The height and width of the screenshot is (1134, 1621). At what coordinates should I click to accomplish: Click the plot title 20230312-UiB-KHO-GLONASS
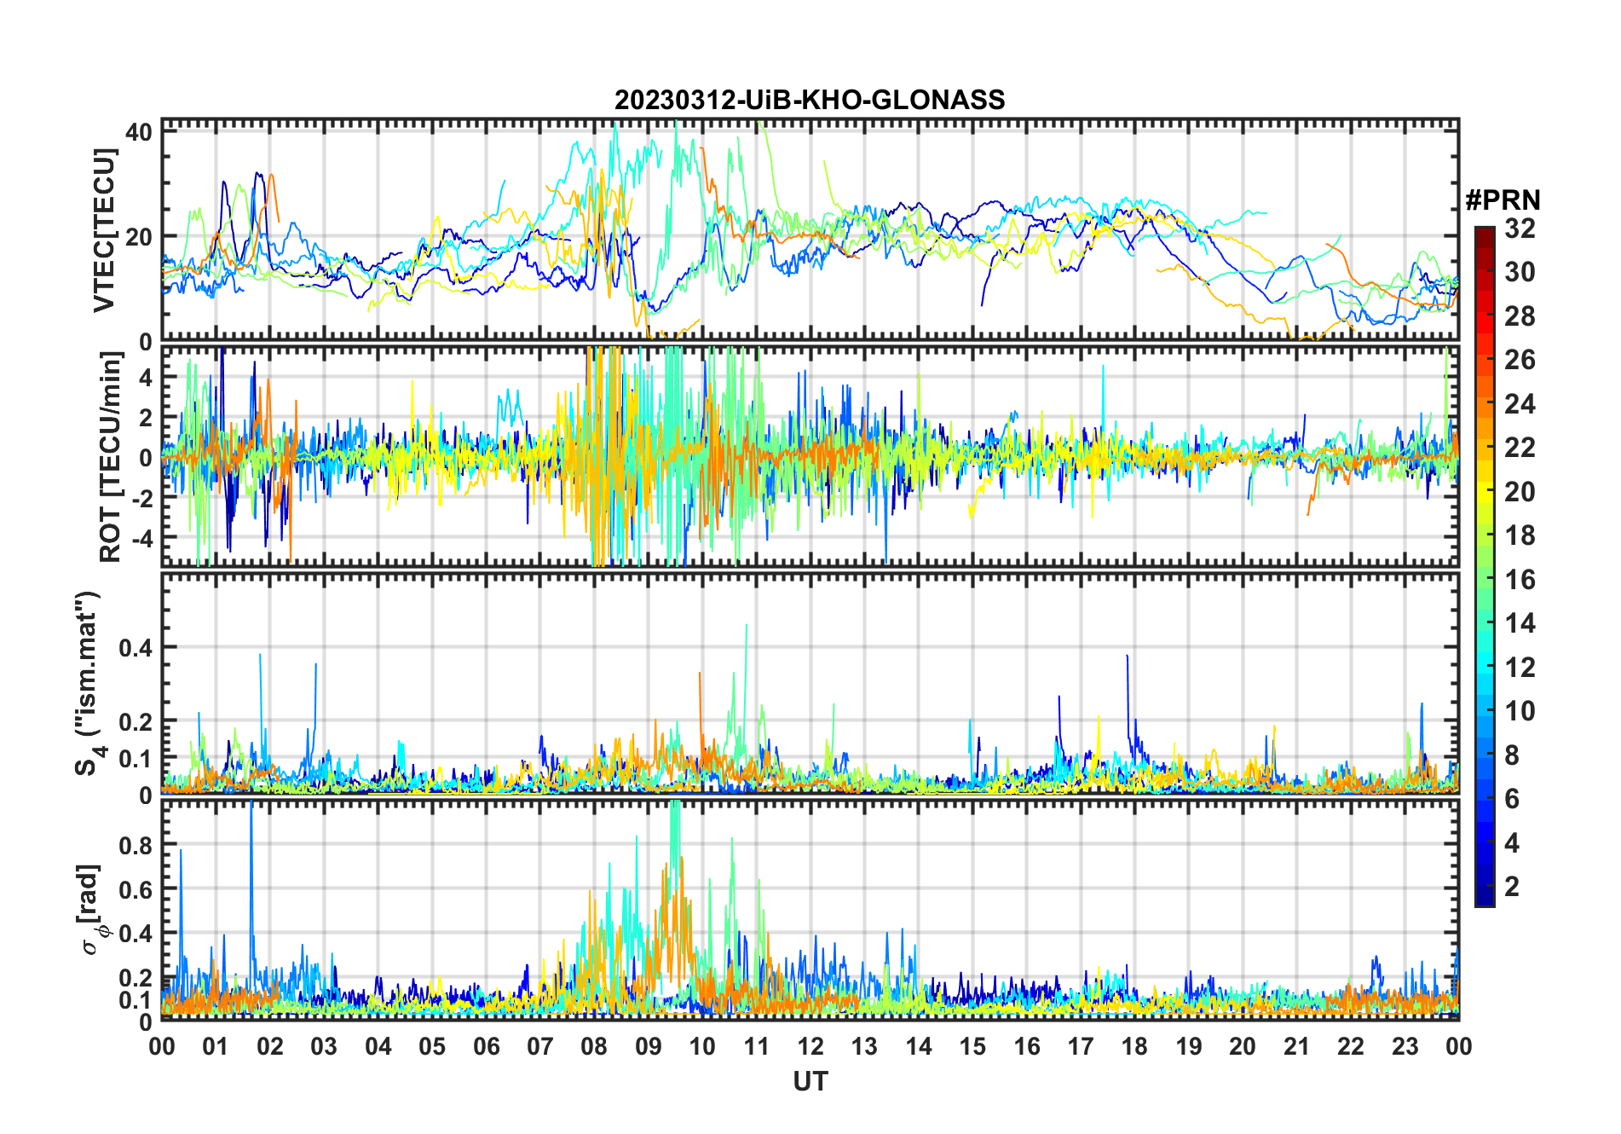point(810,101)
